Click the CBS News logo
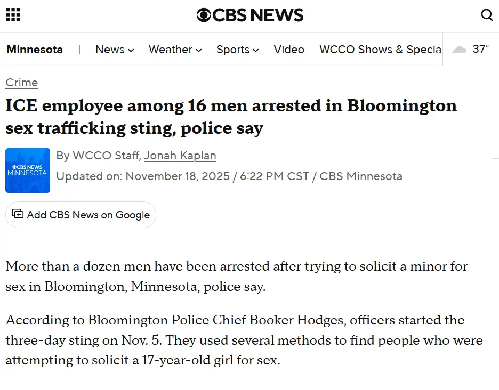 (x=250, y=15)
